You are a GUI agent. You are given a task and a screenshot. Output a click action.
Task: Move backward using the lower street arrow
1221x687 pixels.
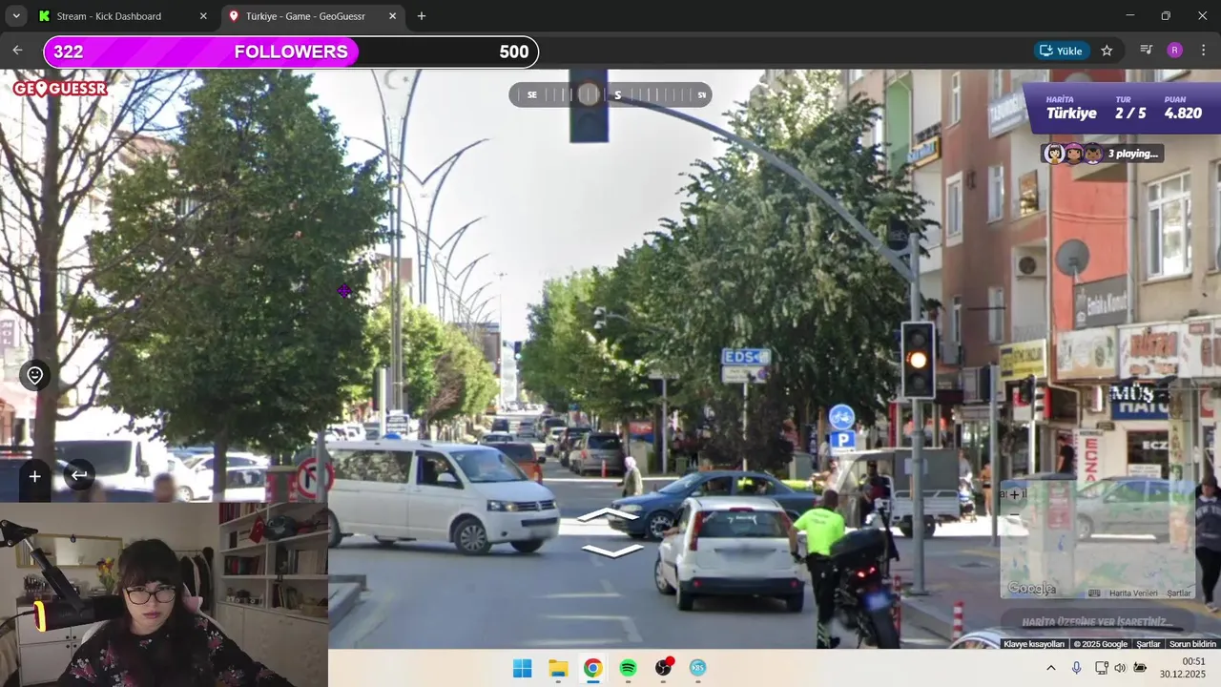coord(611,551)
